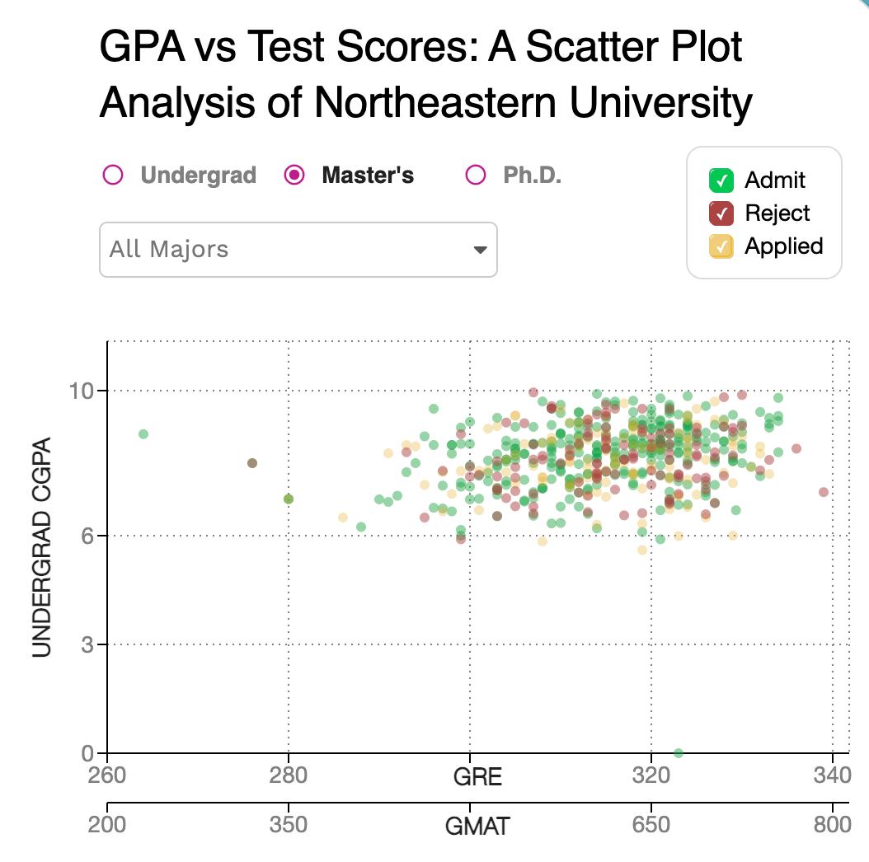Image resolution: width=869 pixels, height=862 pixels.
Task: Click the green data point at zero CGPA
Action: tap(679, 752)
